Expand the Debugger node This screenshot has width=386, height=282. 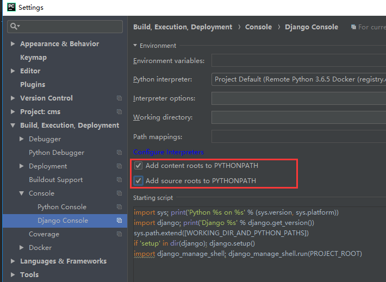click(x=21, y=139)
